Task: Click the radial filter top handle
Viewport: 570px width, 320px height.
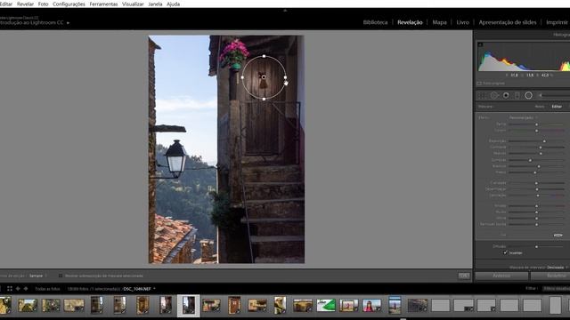Action: 264,56
